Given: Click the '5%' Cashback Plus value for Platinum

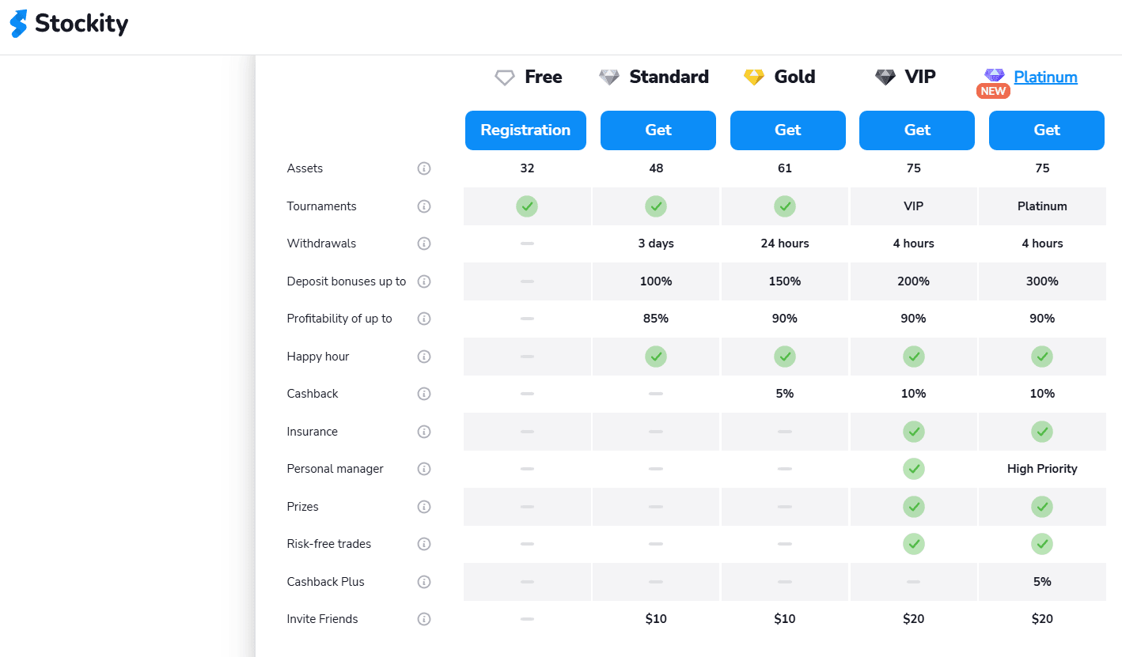Looking at the screenshot, I should click(1042, 582).
